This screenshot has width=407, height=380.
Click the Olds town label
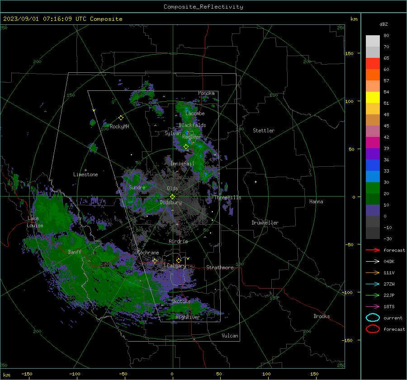click(172, 188)
